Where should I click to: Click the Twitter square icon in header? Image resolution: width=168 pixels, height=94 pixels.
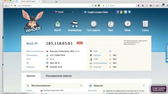point(125,12)
